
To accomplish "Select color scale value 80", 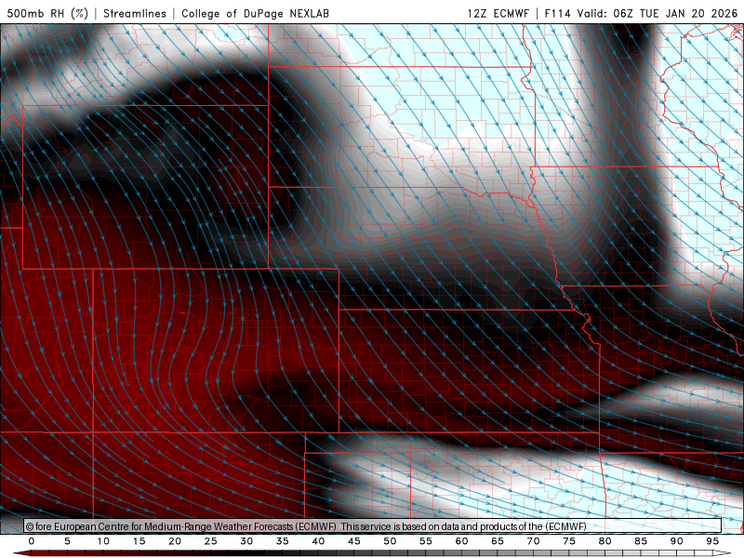I will [604, 541].
